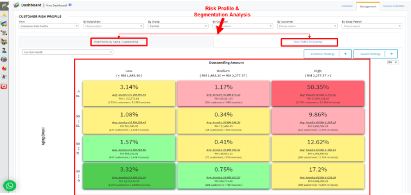The width and height of the screenshot is (411, 195).
Task: Click the gold star favorites sidebar icon
Action: pyautogui.click(x=4, y=15)
